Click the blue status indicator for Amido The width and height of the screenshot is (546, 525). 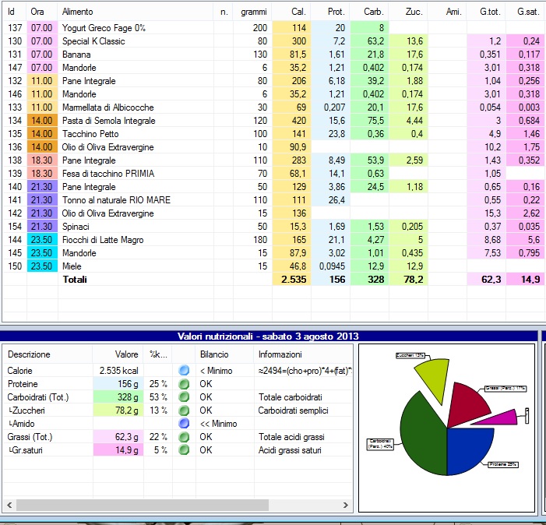[x=184, y=423]
